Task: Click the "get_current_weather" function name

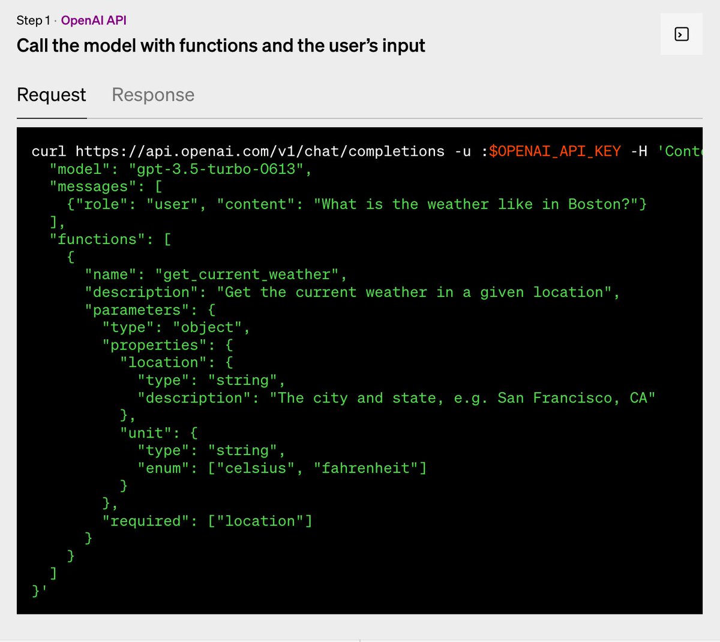Action: pyautogui.click(x=247, y=275)
